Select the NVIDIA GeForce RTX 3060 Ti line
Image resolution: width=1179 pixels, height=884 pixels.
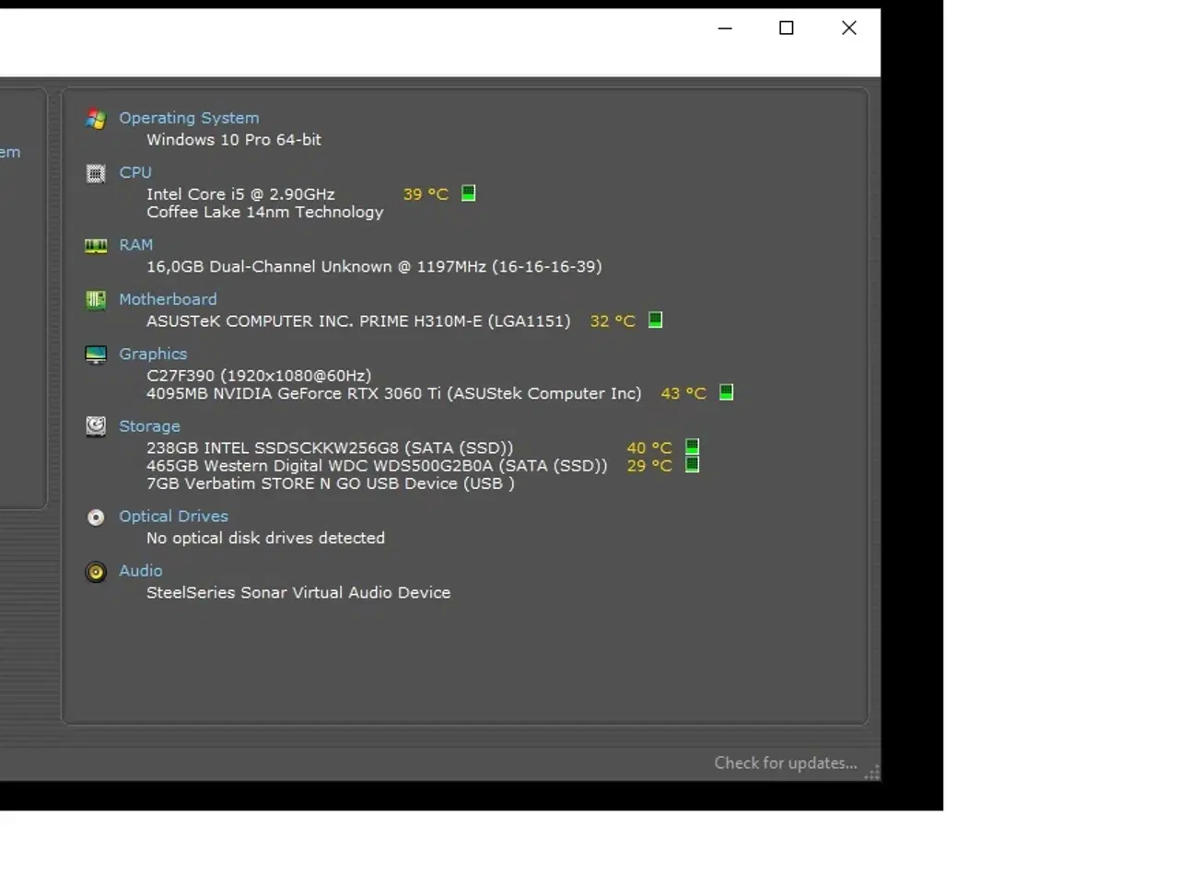click(x=394, y=393)
